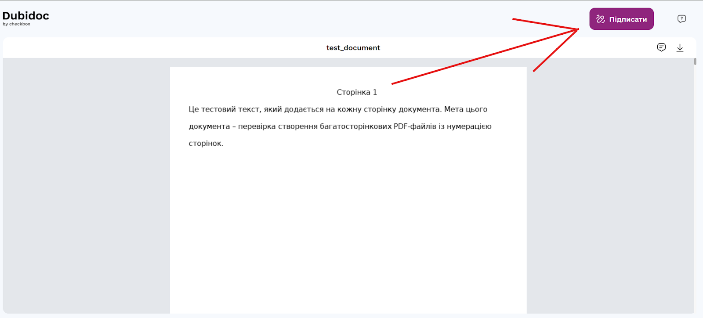703x318 pixels.
Task: Click the vertical scrollbar thumb
Action: click(695, 61)
